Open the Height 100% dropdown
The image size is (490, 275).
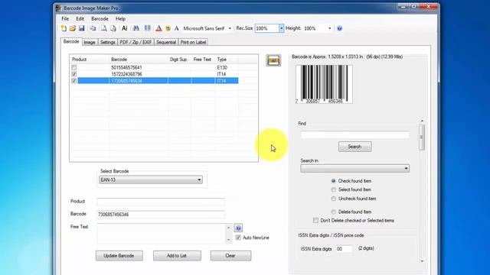coord(329,28)
